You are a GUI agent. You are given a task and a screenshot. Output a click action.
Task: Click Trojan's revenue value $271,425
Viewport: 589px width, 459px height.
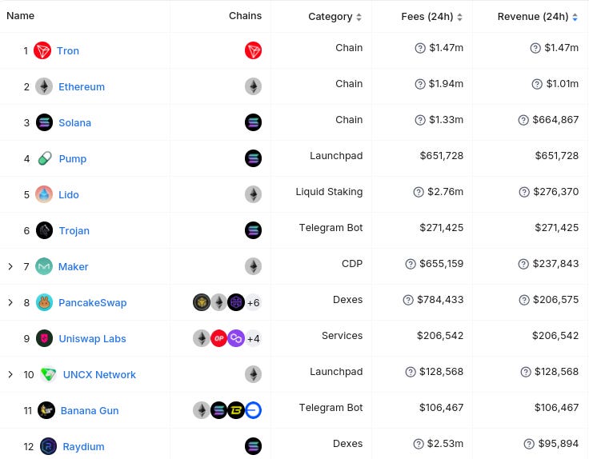(557, 228)
